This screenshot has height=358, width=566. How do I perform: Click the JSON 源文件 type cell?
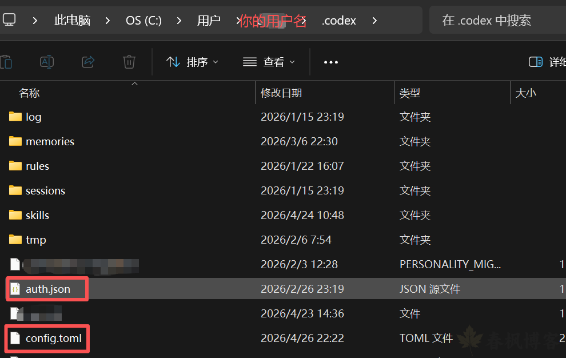430,289
